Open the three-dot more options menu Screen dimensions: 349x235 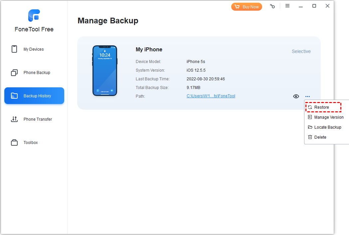(307, 96)
